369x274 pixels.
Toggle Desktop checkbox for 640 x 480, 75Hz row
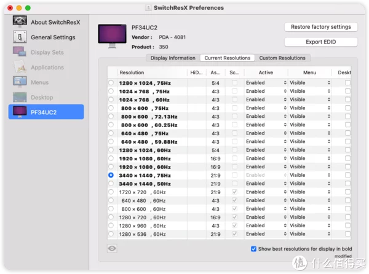point(347,133)
